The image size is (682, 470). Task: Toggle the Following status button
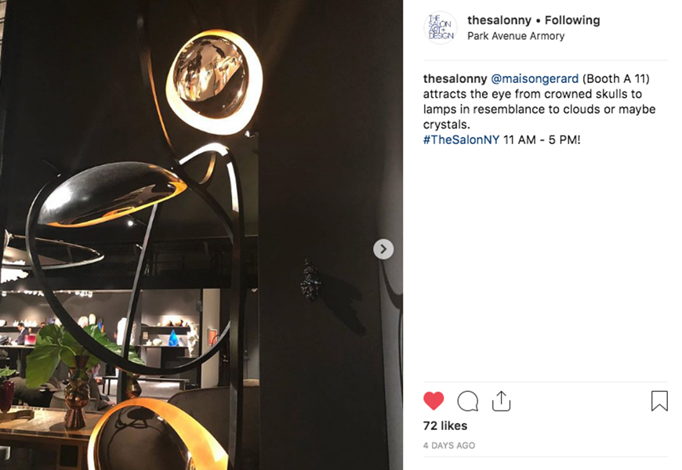[572, 20]
